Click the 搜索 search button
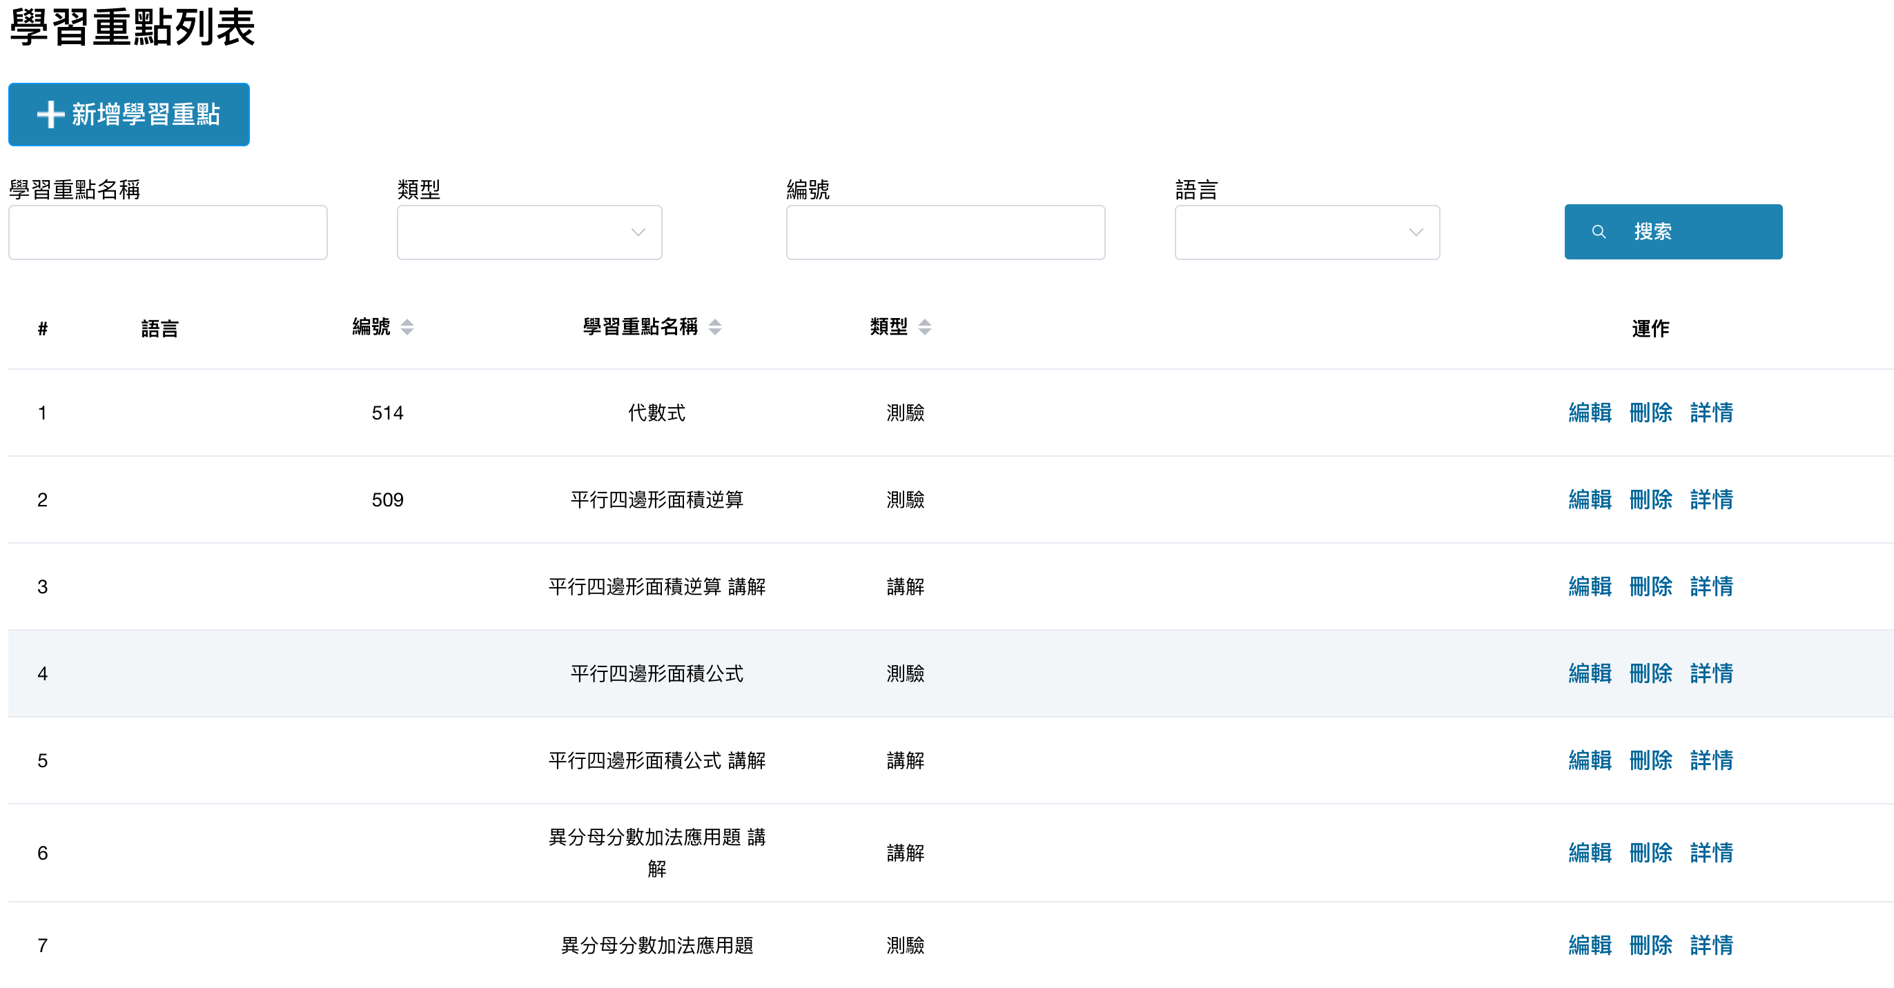Viewport: 1894px width, 988px height. pyautogui.click(x=1672, y=232)
